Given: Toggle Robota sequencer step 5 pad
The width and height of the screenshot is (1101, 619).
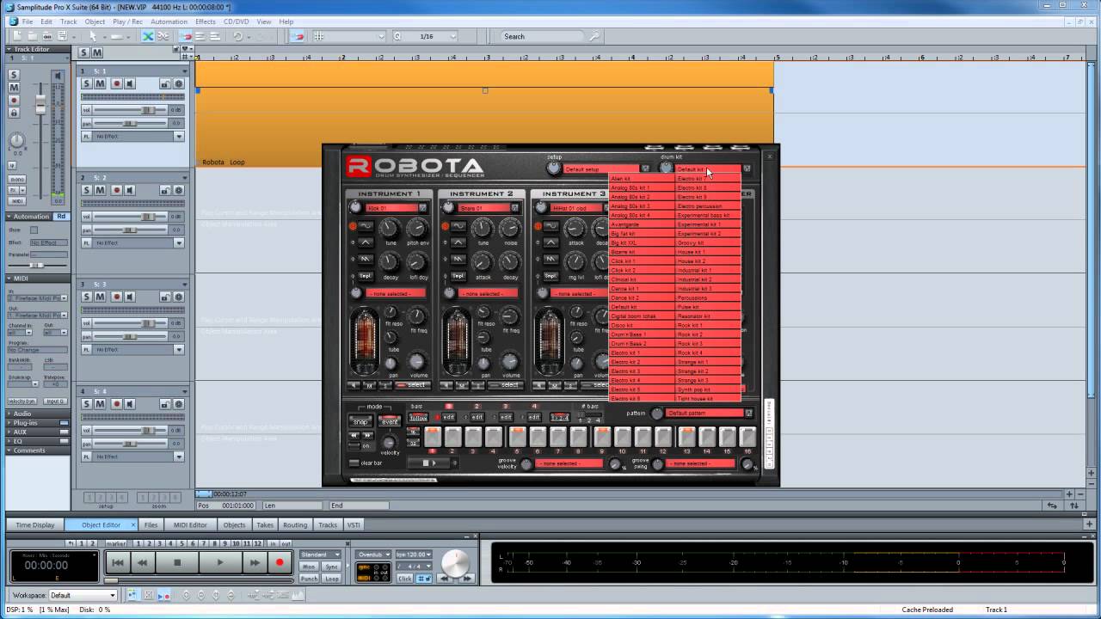Looking at the screenshot, I should pos(516,437).
